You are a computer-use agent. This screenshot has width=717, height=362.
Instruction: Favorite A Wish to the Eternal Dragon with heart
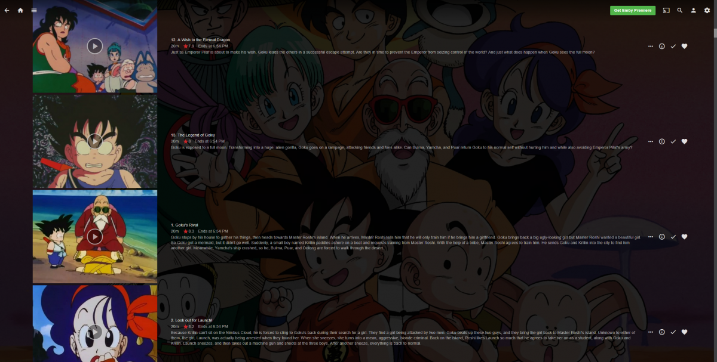(x=685, y=46)
